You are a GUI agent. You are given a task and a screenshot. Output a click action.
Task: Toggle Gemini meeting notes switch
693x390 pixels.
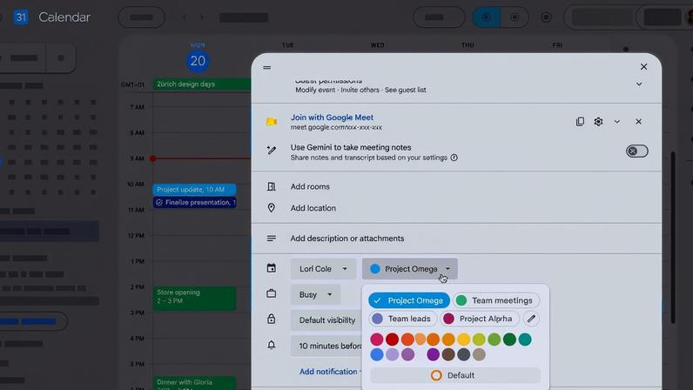[637, 151]
